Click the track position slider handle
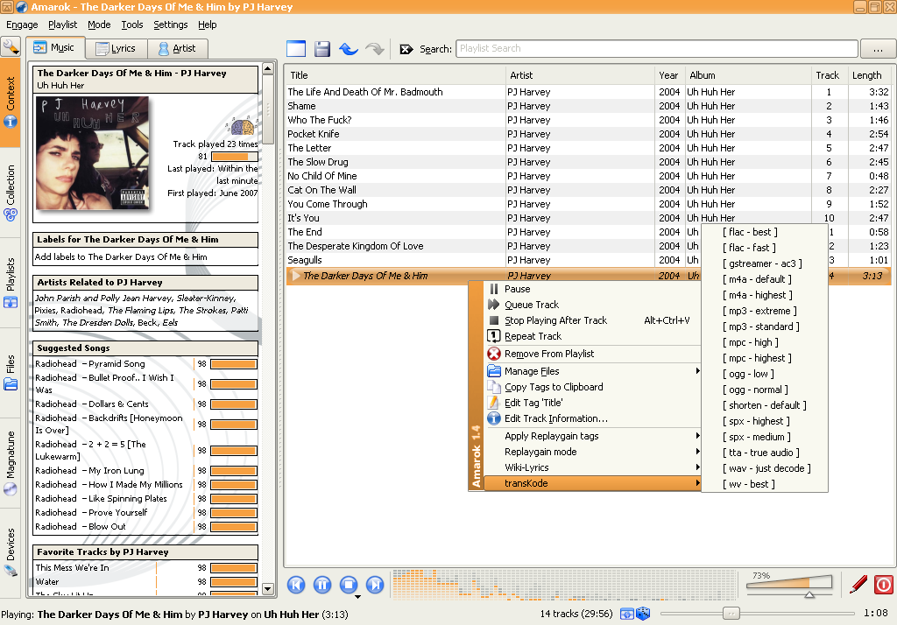This screenshot has width=897, height=625. (x=731, y=614)
